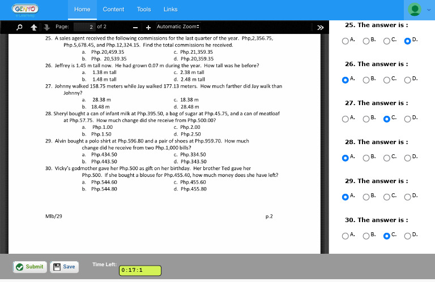Viewport: 435px width, 282px height.
Task: Select answer B for question 26
Action: point(366,80)
